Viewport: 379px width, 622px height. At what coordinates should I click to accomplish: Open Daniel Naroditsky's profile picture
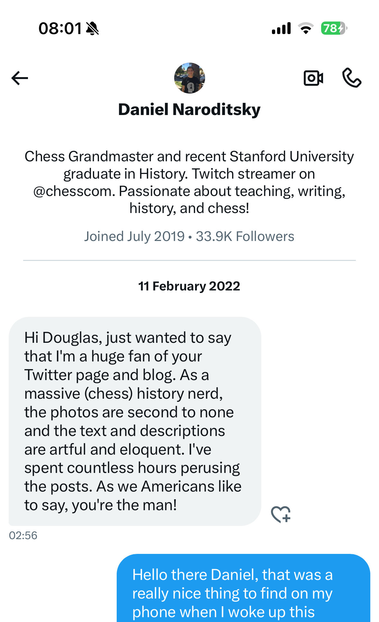click(x=189, y=78)
